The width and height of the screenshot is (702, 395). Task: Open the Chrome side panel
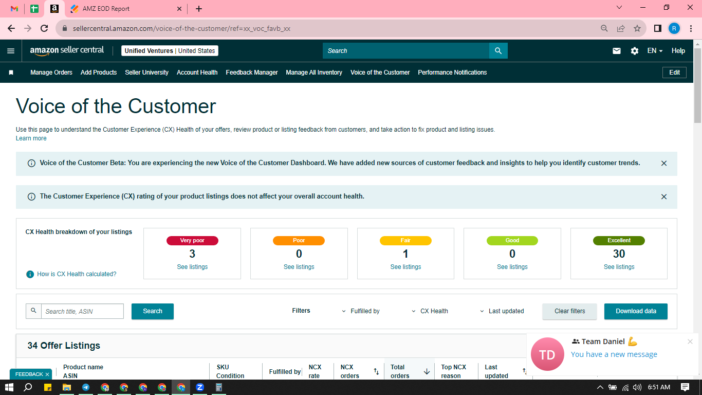(x=657, y=29)
